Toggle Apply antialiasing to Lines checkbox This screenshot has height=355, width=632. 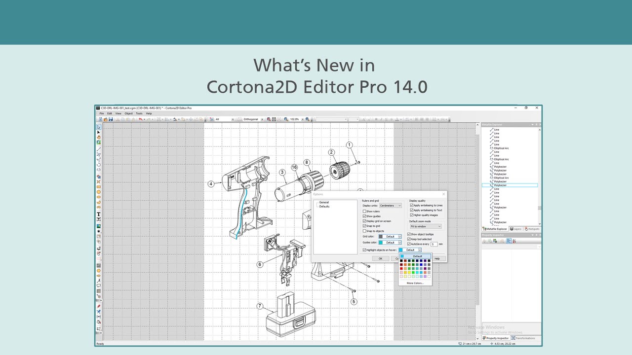pyautogui.click(x=411, y=205)
